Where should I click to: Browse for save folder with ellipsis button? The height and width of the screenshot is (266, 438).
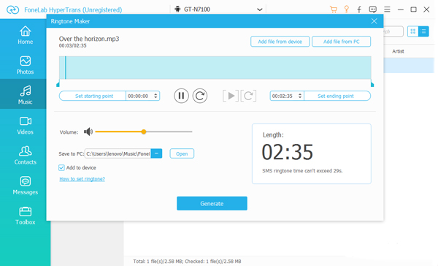[156, 153]
